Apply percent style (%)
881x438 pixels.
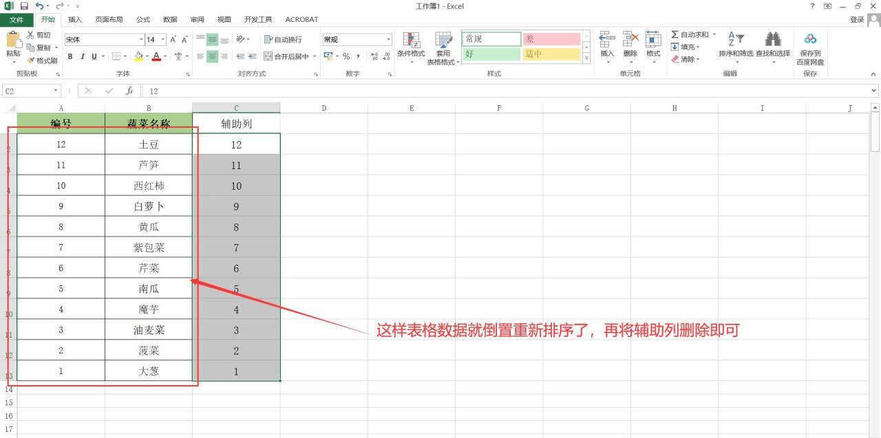pyautogui.click(x=346, y=56)
